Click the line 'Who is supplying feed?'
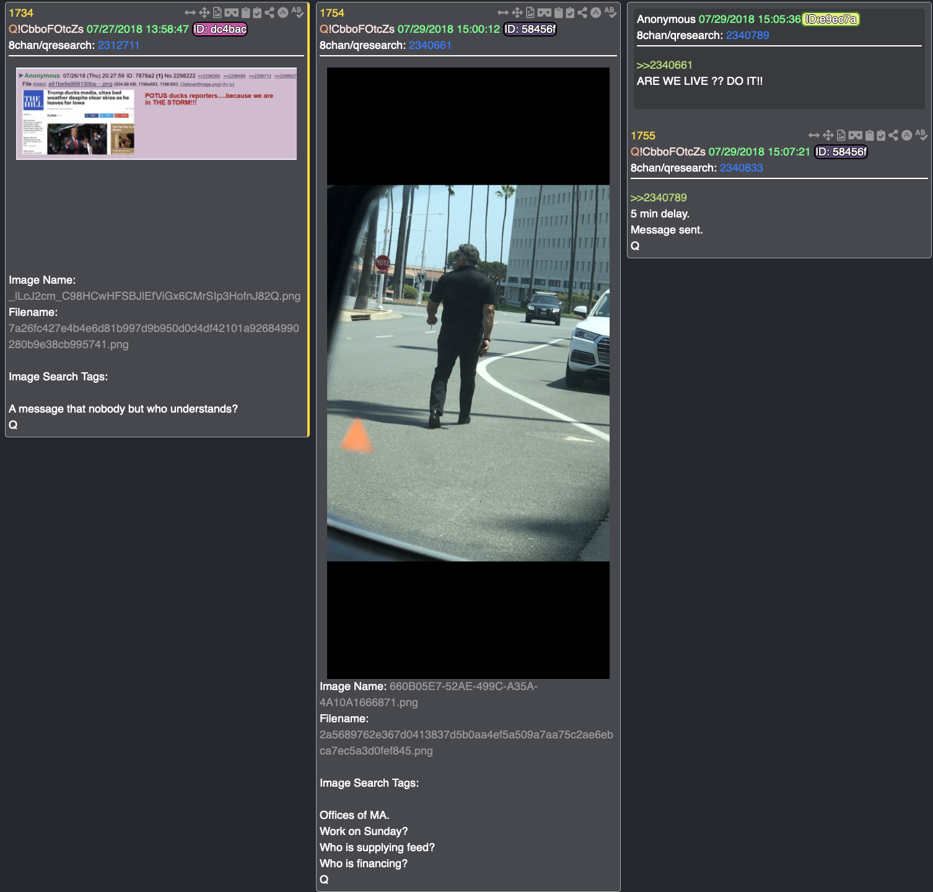This screenshot has width=933, height=892. pos(377,847)
